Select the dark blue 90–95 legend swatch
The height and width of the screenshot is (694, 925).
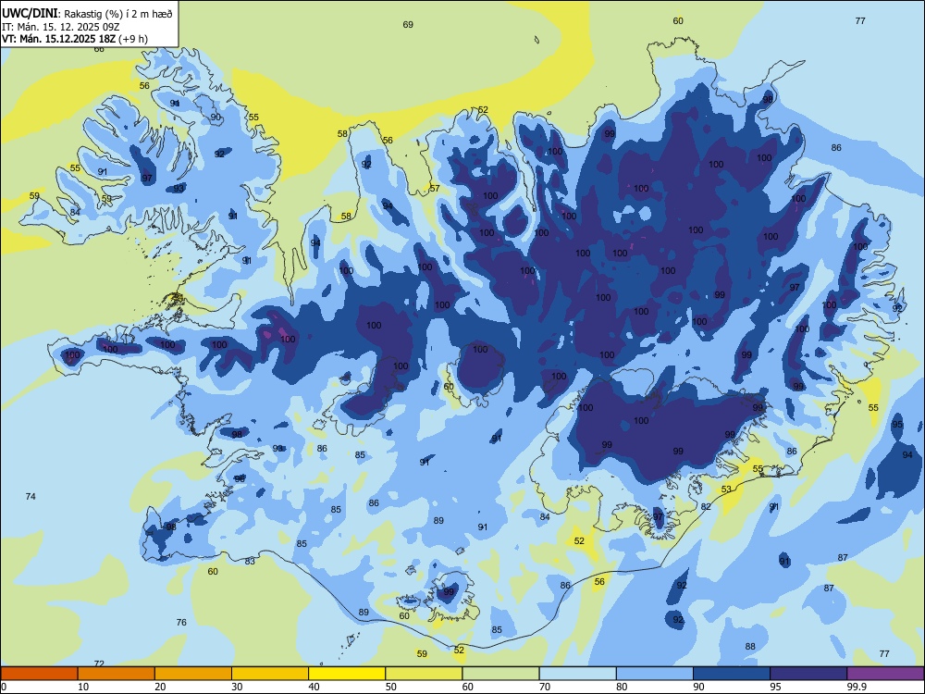pyautogui.click(x=732, y=674)
